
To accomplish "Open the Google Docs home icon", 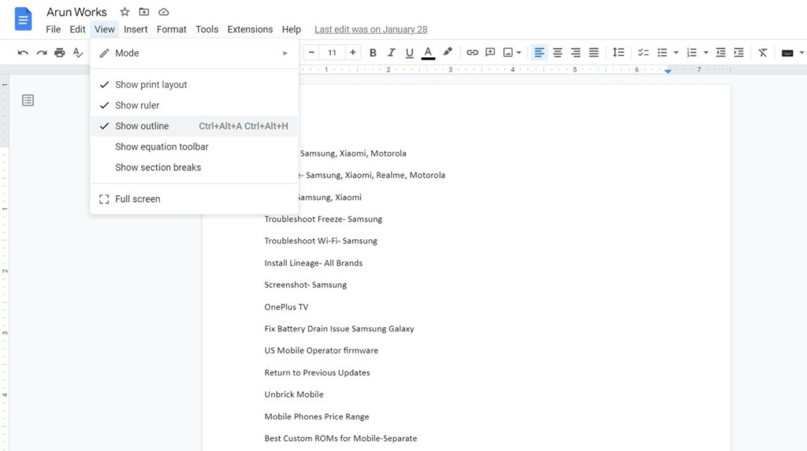I will click(x=23, y=19).
